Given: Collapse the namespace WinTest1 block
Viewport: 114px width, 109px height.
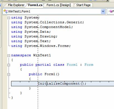Looking at the screenshot, I should point(9,55).
